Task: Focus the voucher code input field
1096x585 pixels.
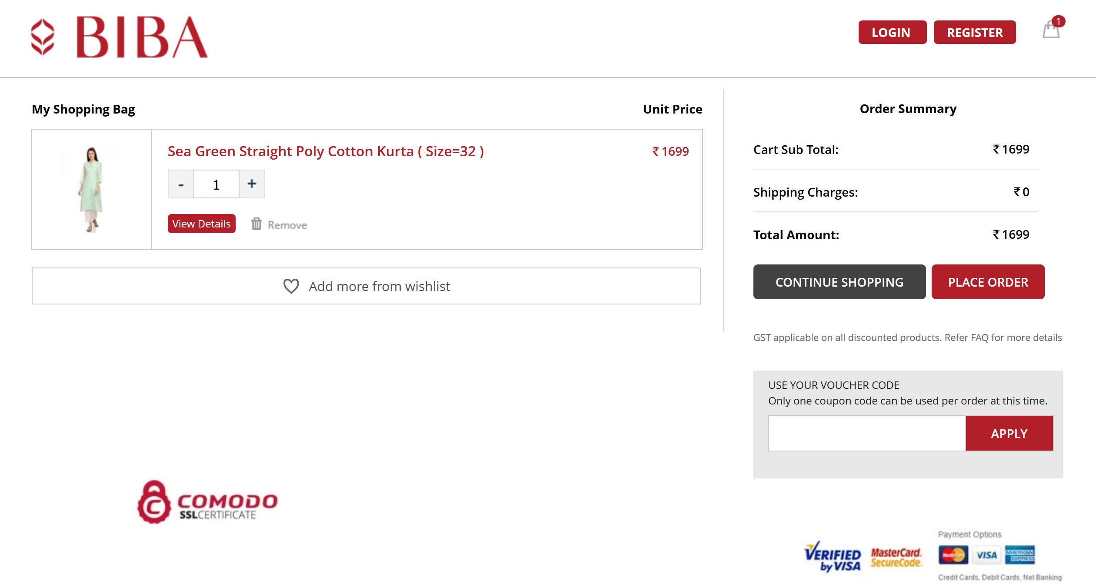Action: point(866,433)
